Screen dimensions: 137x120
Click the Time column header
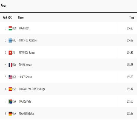132,17
